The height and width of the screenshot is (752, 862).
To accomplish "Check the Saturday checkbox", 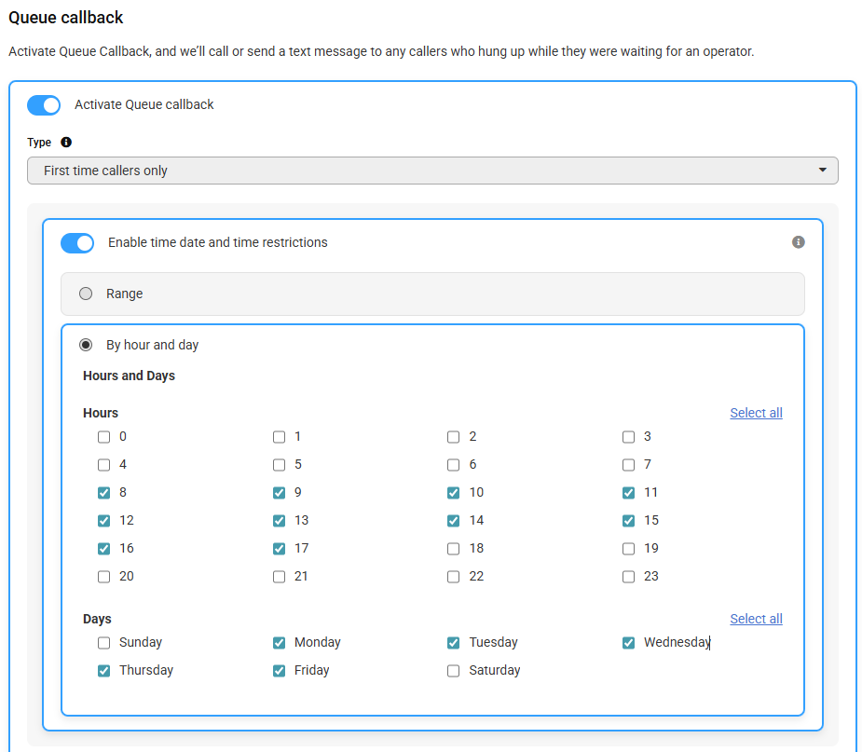I will pyautogui.click(x=454, y=671).
